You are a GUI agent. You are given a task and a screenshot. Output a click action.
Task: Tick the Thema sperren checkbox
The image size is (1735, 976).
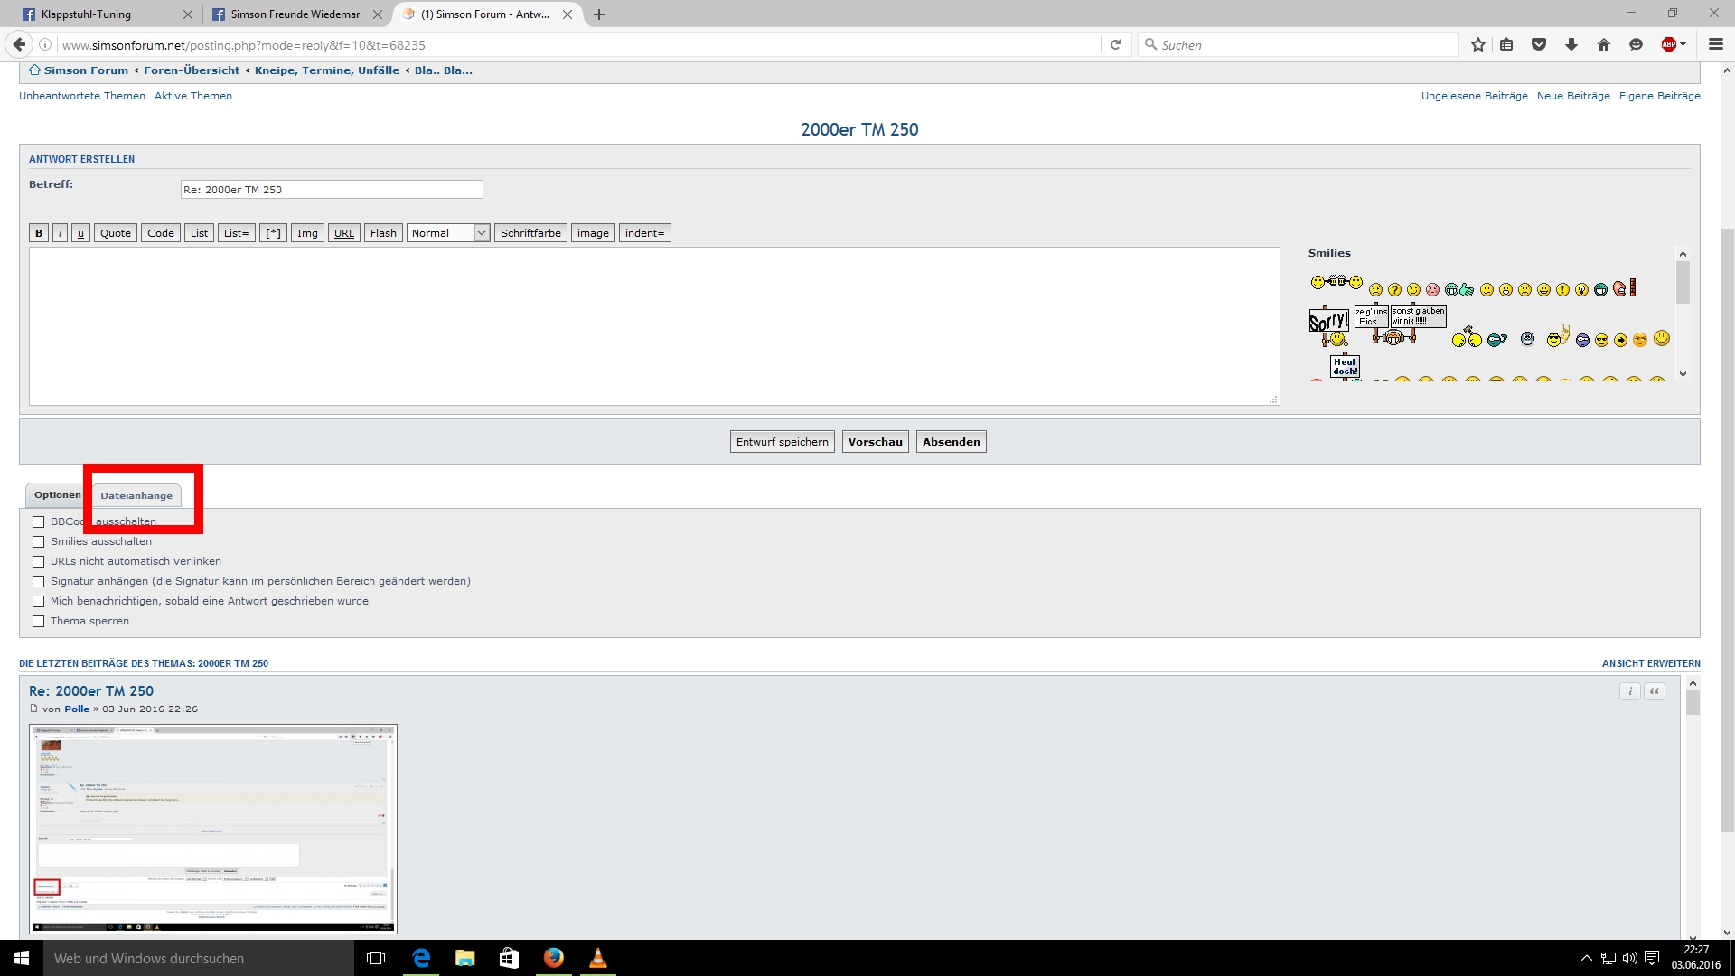pyautogui.click(x=38, y=621)
